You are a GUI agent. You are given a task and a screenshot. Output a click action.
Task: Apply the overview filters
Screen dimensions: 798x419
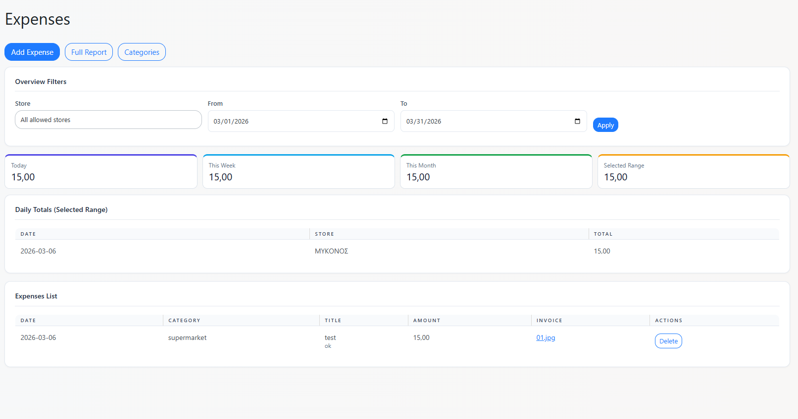click(x=605, y=125)
